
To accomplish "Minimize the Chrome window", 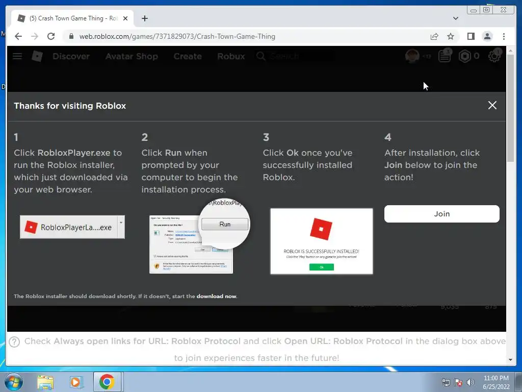I will (x=474, y=10).
